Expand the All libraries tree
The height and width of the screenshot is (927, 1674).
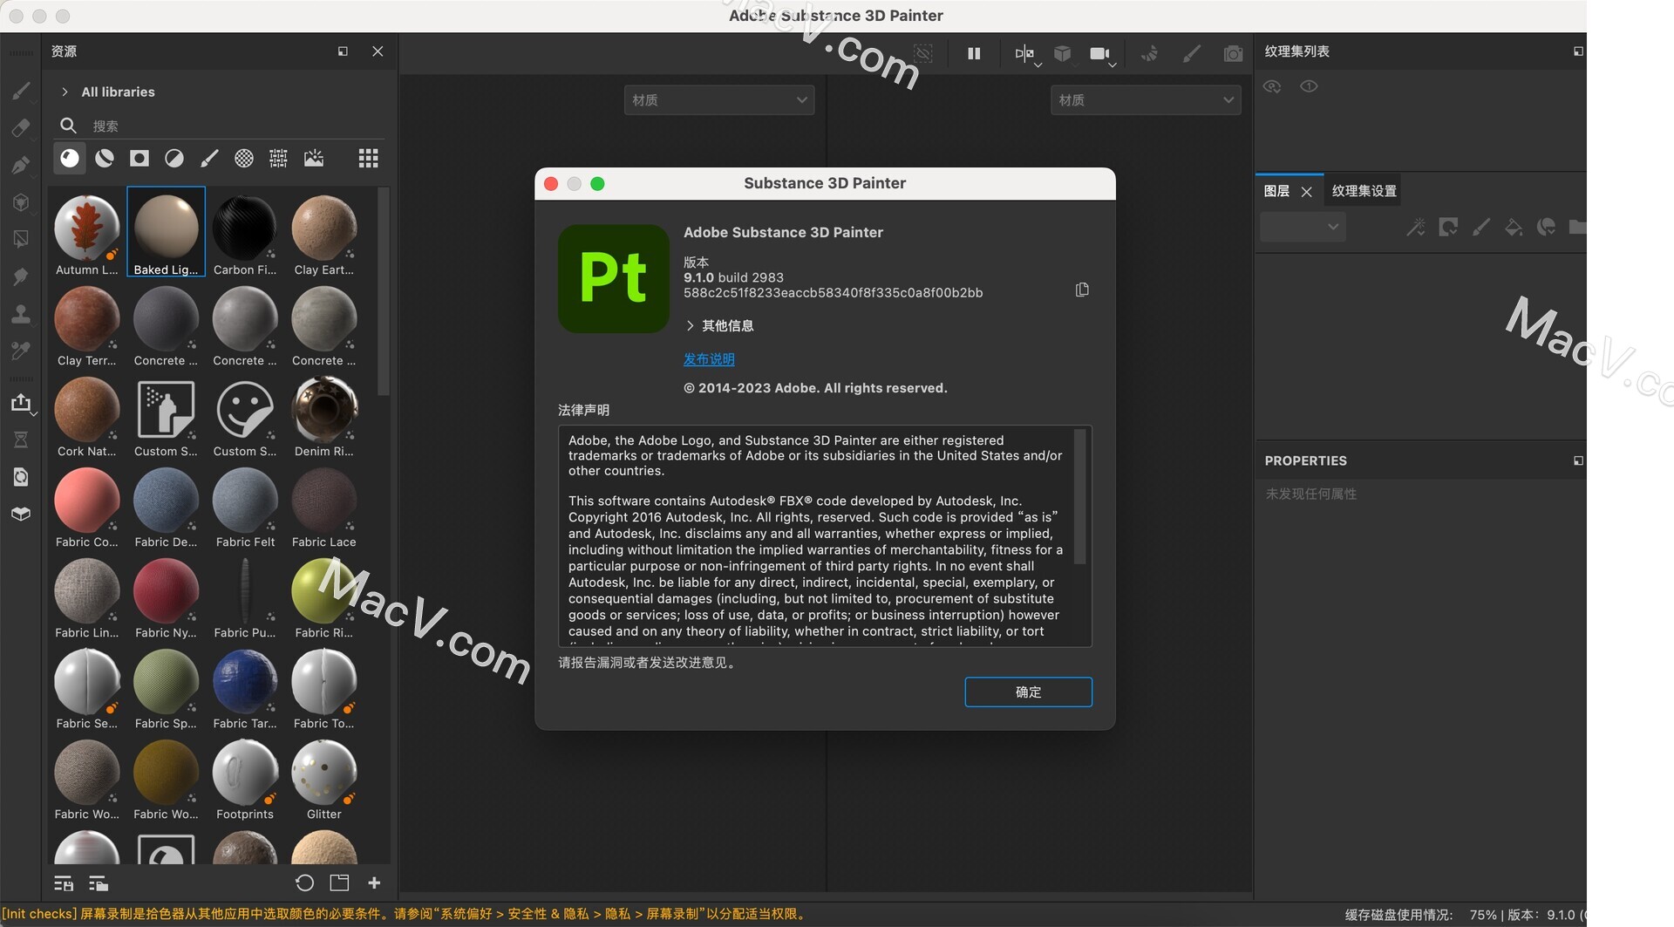(65, 92)
